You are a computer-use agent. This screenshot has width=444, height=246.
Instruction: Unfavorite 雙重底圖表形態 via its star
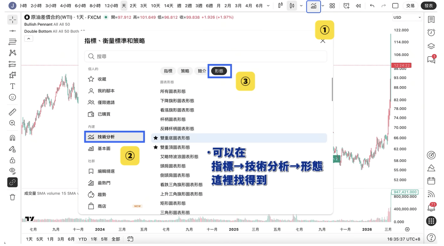point(156,138)
